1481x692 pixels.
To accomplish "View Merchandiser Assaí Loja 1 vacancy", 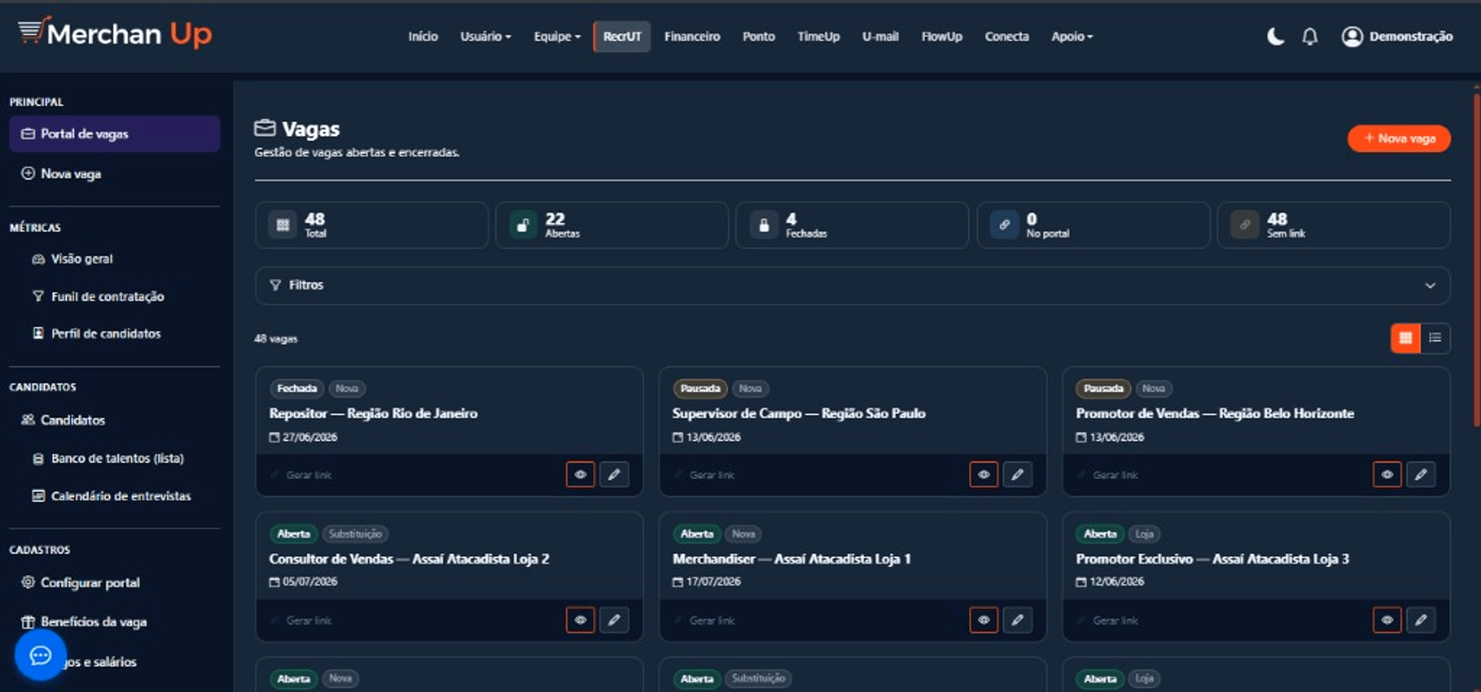I will tap(984, 620).
